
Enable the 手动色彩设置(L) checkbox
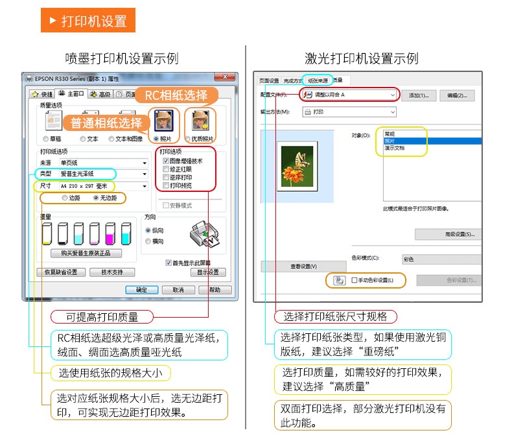pyautogui.click(x=355, y=280)
